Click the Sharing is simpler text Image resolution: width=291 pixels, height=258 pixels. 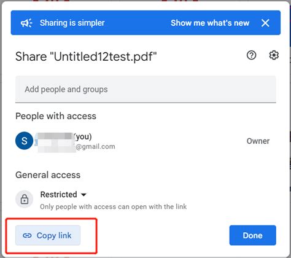click(72, 23)
